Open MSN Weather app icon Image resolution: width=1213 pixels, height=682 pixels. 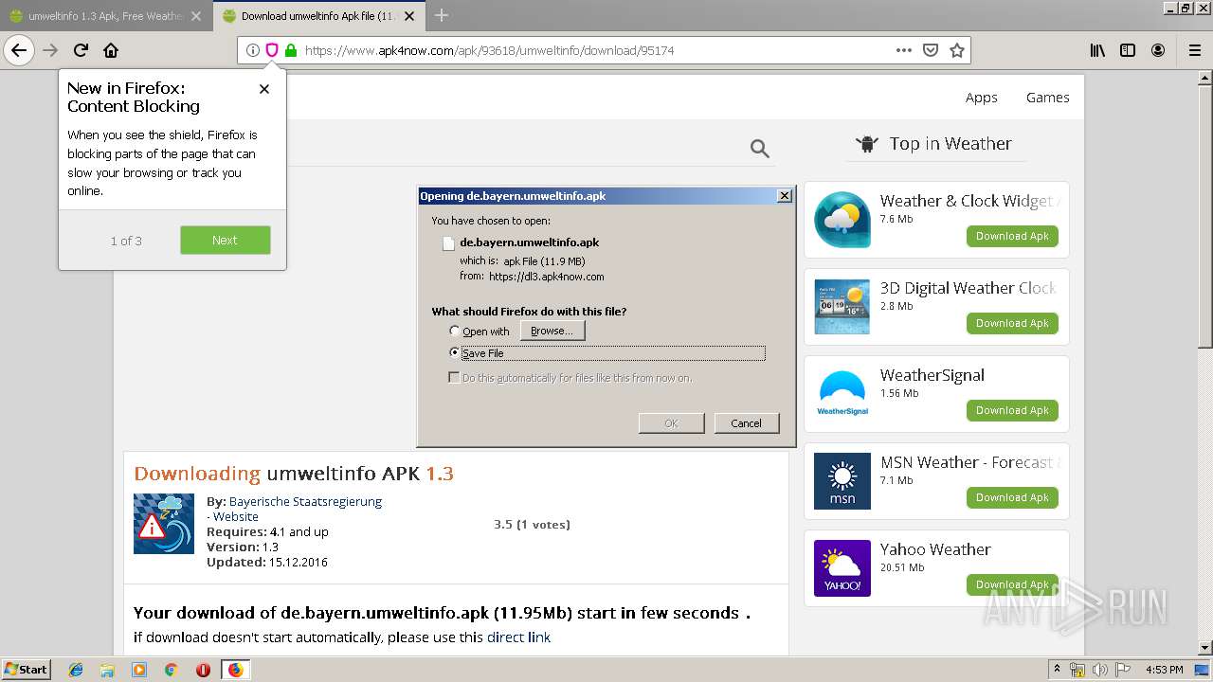pos(842,481)
